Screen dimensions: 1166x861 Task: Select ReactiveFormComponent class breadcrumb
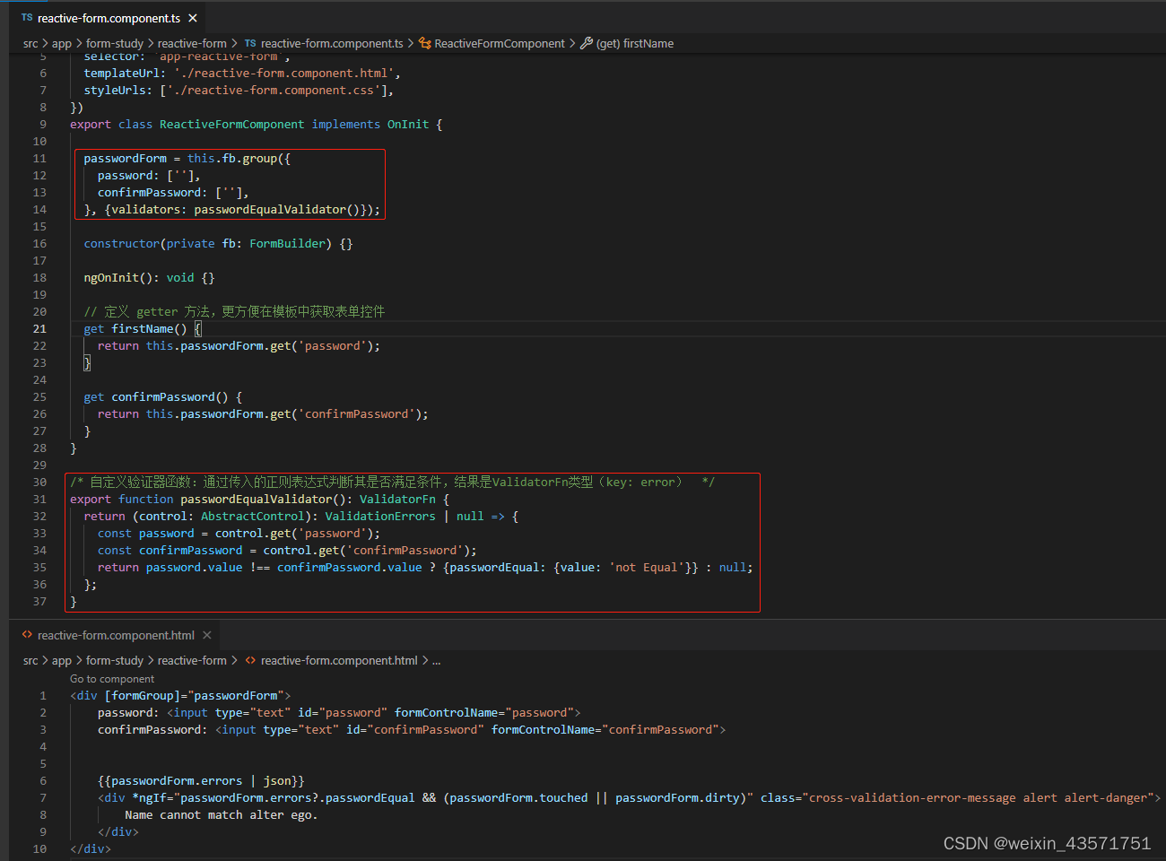point(500,43)
